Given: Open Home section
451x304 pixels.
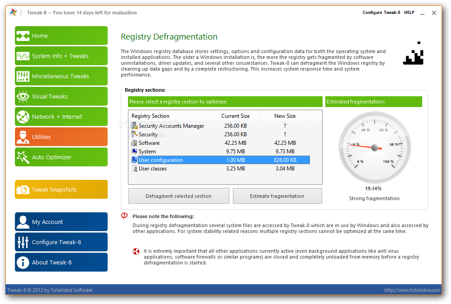Looking at the screenshot, I should point(61,36).
